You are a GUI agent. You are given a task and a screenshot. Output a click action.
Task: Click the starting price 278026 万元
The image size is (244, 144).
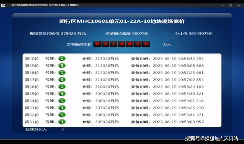tap(73, 34)
